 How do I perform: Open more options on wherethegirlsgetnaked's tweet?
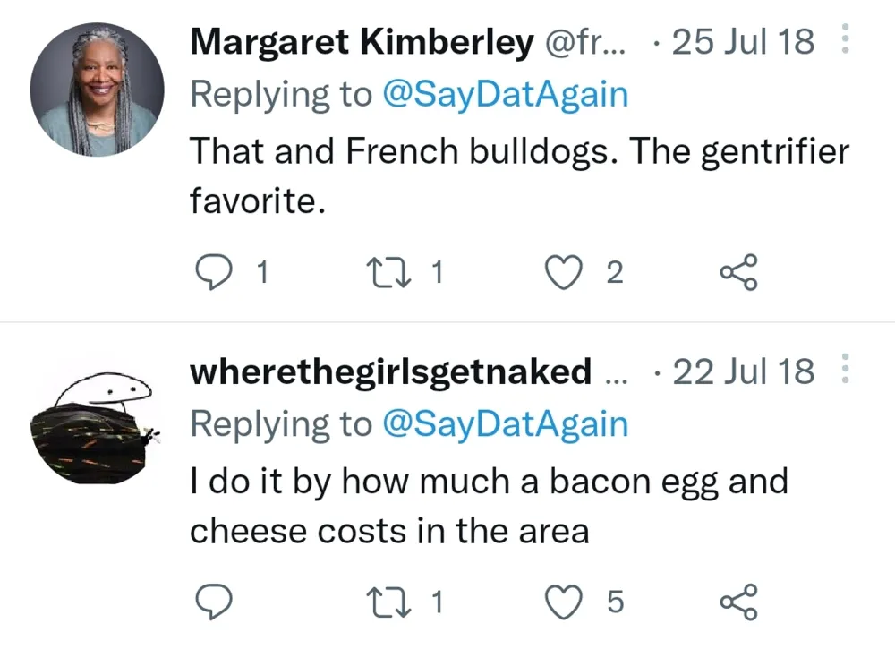846,371
